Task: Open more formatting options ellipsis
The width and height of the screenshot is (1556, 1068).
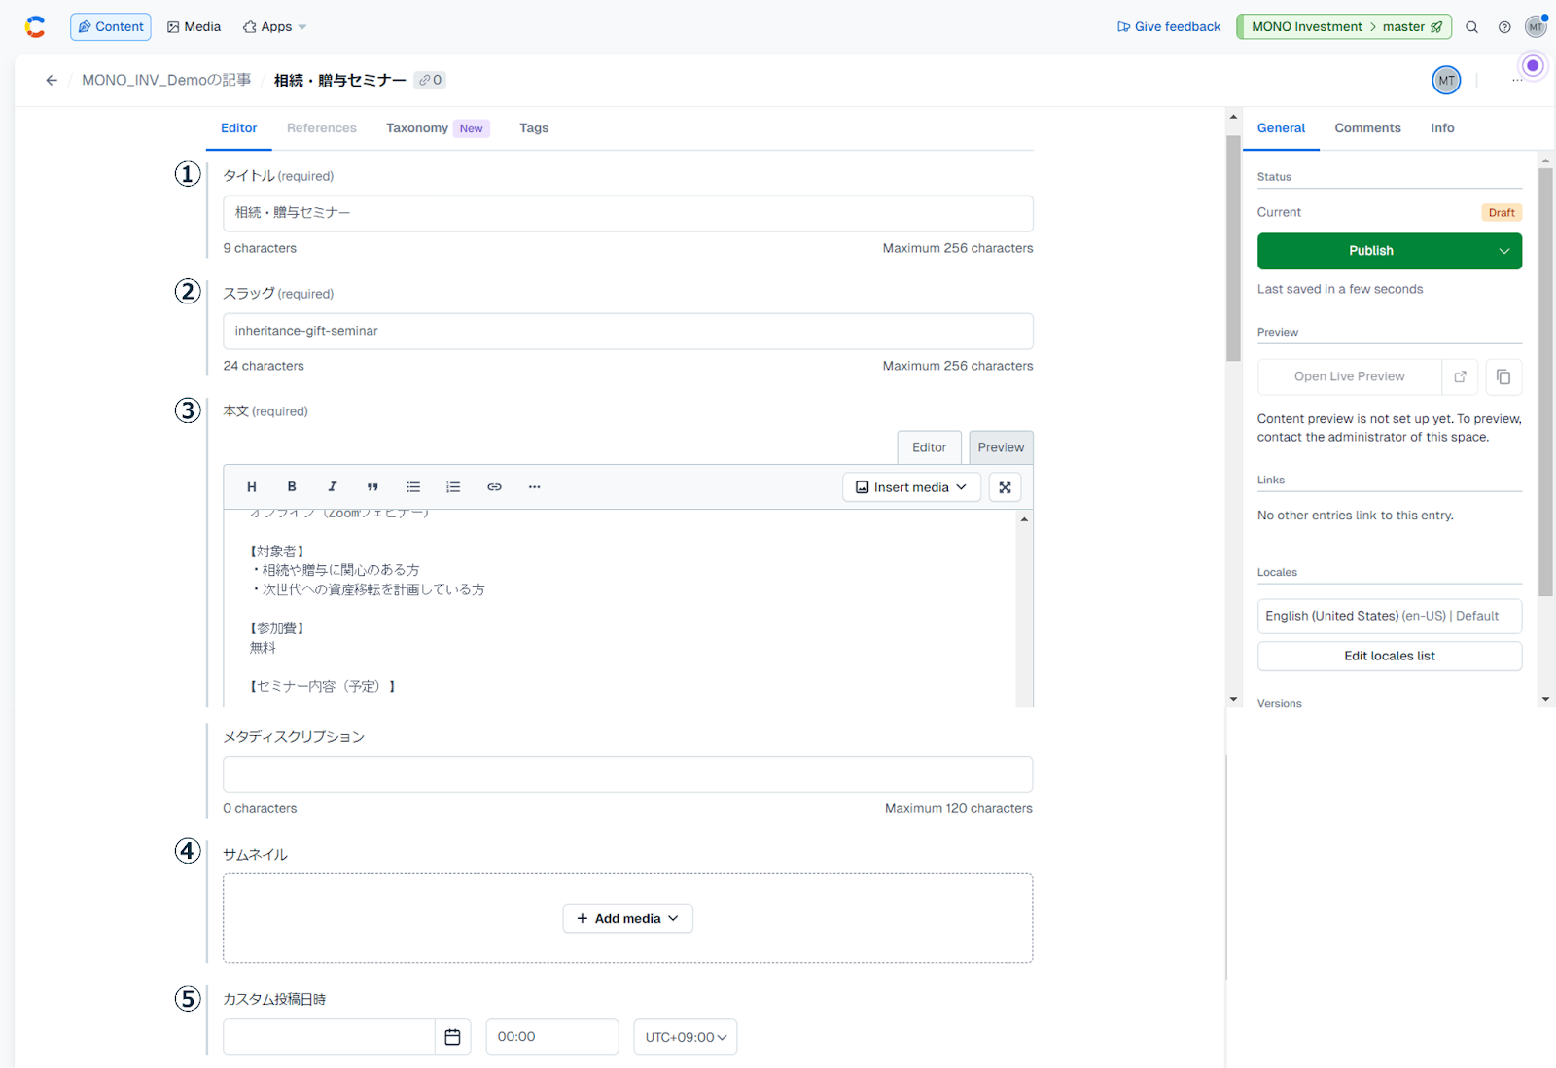Action: [x=534, y=487]
